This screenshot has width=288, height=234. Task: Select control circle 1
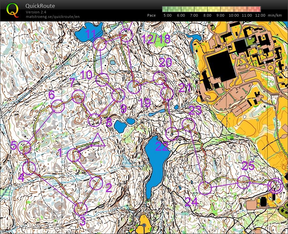74,155
